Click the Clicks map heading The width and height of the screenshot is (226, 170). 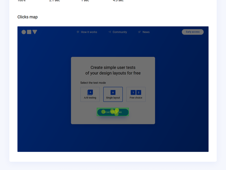pyautogui.click(x=27, y=17)
